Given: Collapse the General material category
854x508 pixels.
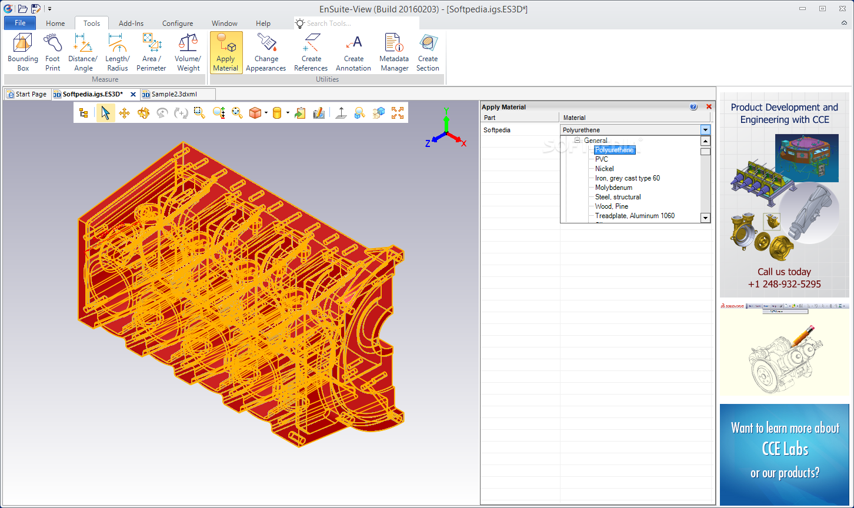Looking at the screenshot, I should 578,141.
